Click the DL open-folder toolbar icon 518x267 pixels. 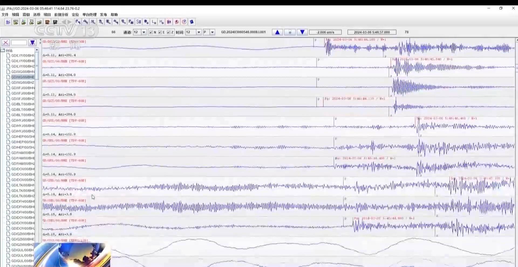(24, 22)
